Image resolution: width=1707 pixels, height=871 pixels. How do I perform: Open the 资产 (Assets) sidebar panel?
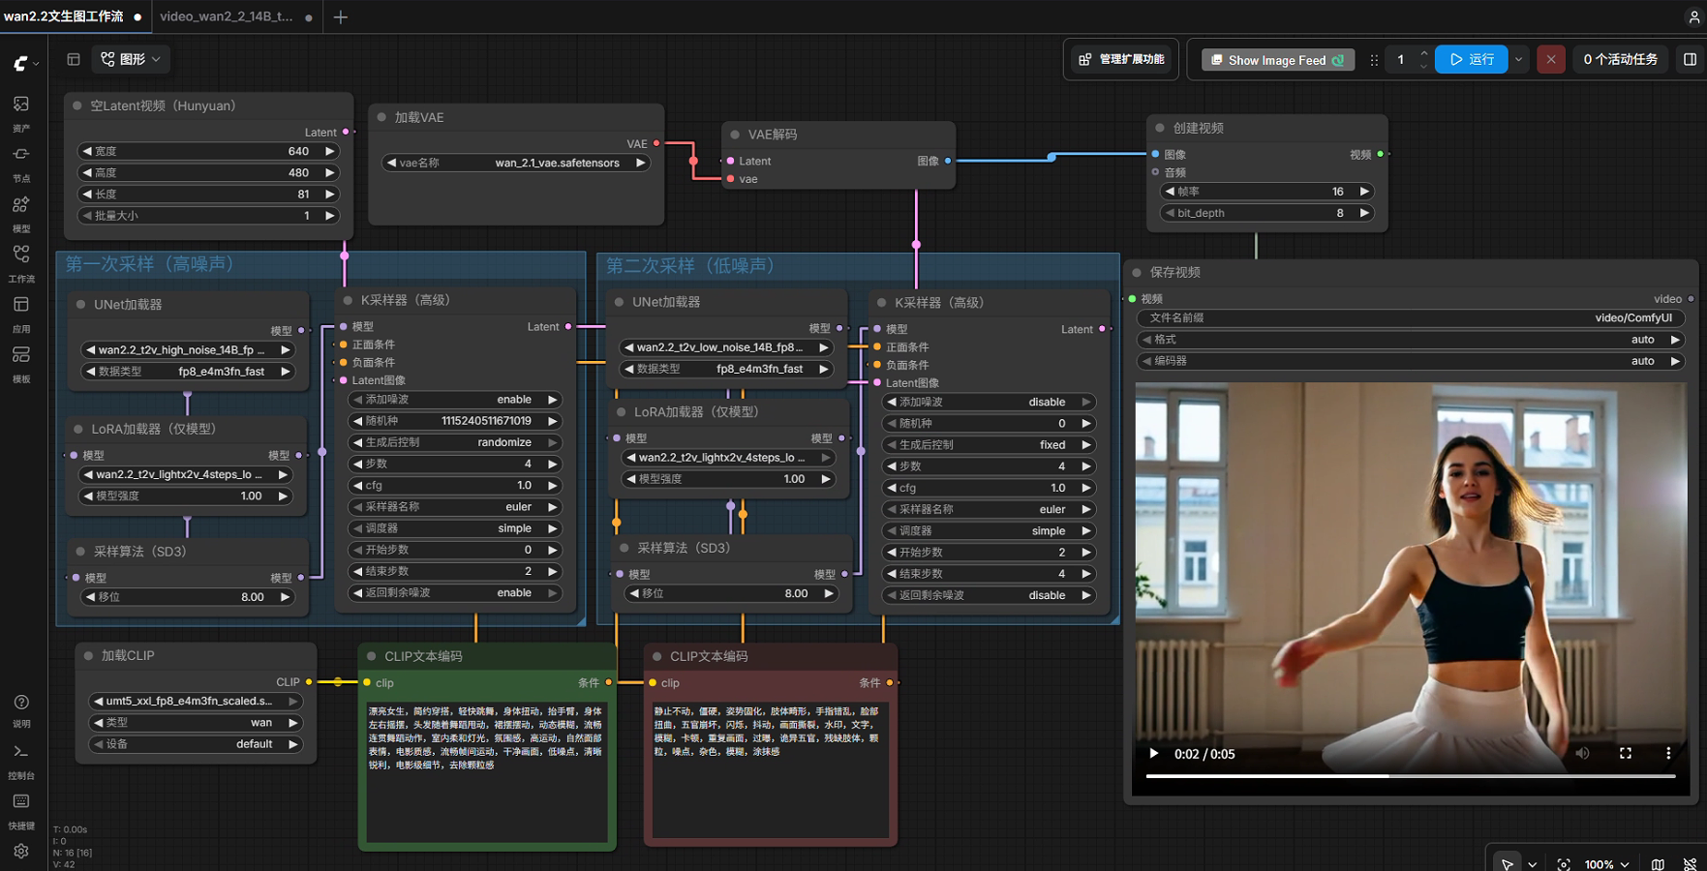point(21,112)
